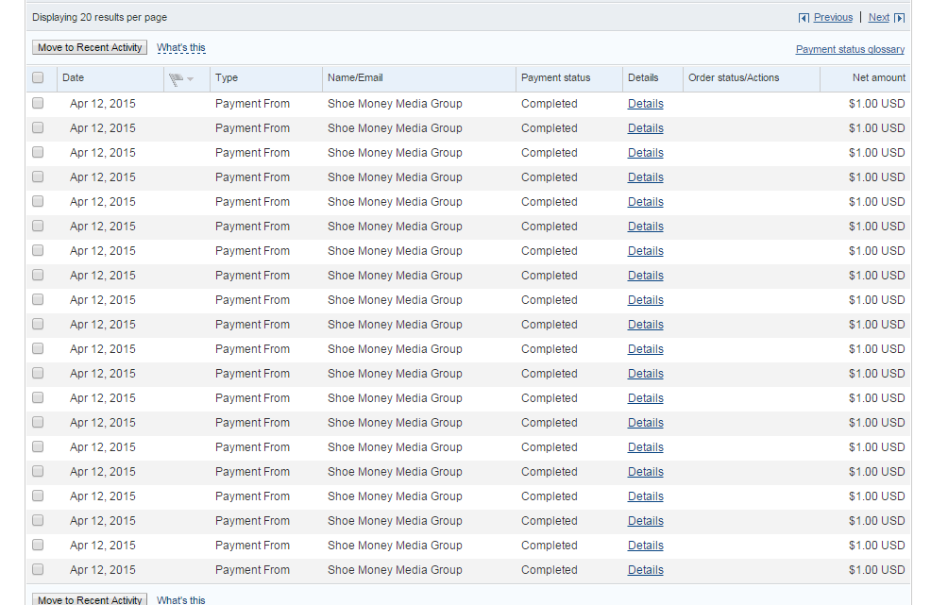The image size is (931, 605).
Task: Open the top "What's this" help link
Action: 180,47
